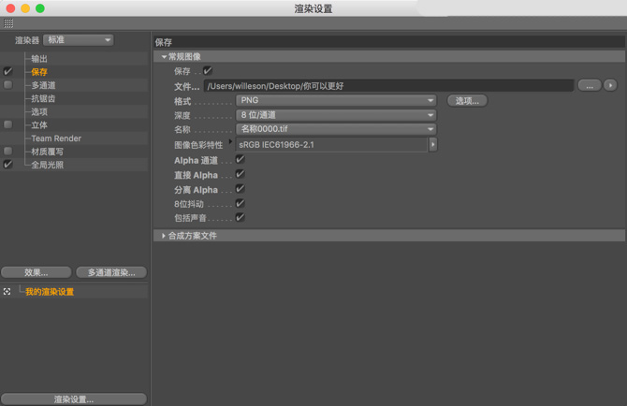Click the 渲染设置... button at bottom
The width and height of the screenshot is (627, 406).
coord(74,399)
